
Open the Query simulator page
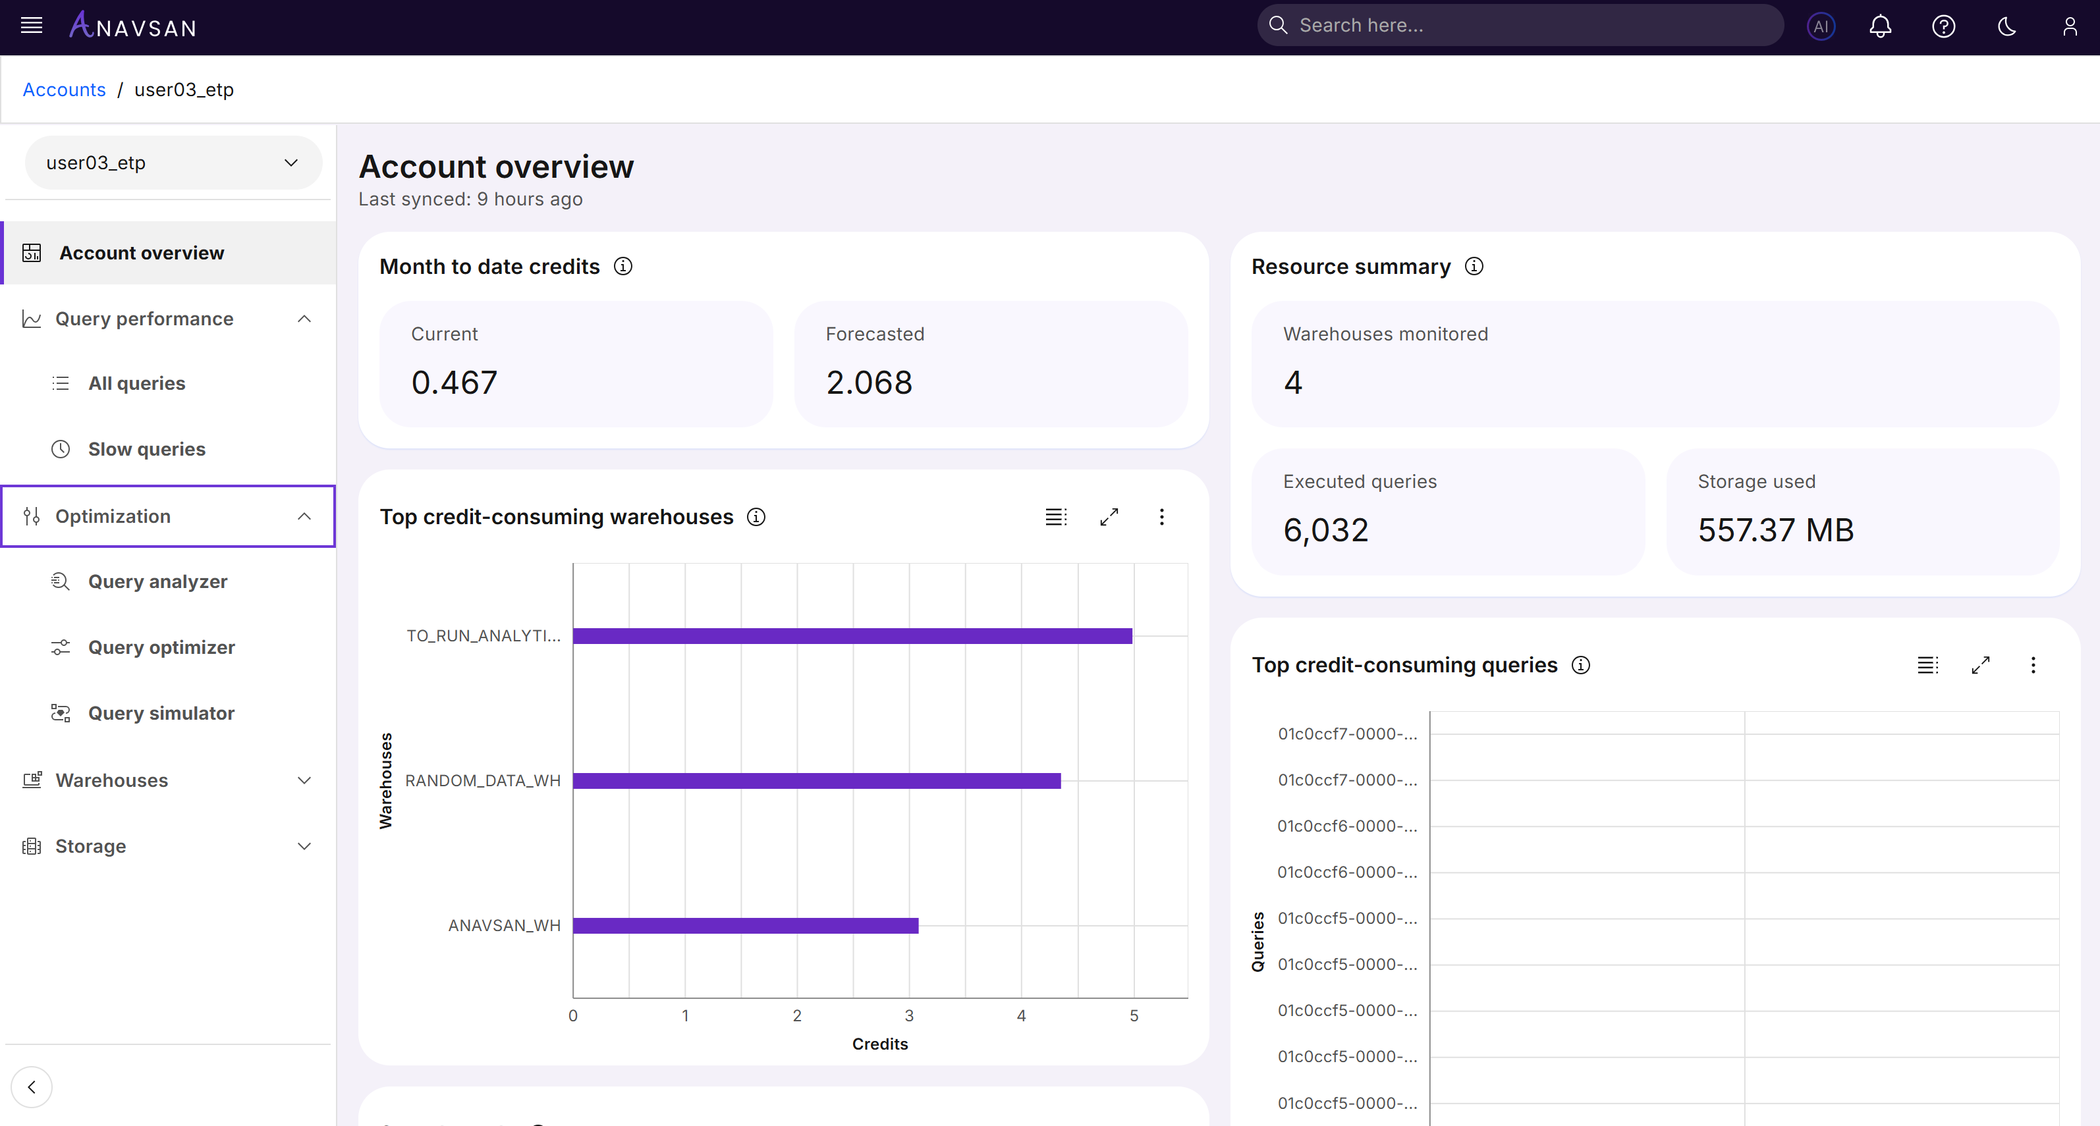161,713
